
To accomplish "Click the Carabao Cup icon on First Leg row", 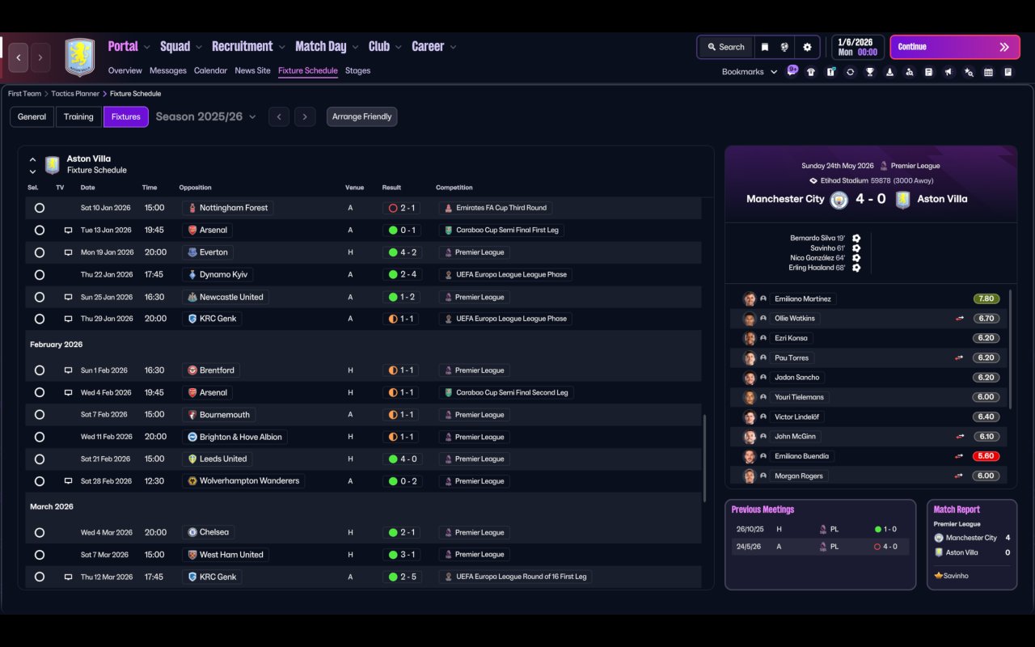I will pyautogui.click(x=449, y=230).
